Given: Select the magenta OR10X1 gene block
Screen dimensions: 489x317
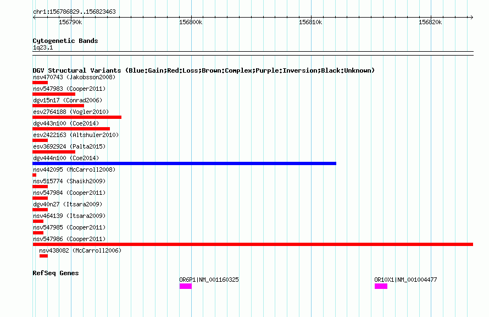Looking at the screenshot, I should (381, 286).
